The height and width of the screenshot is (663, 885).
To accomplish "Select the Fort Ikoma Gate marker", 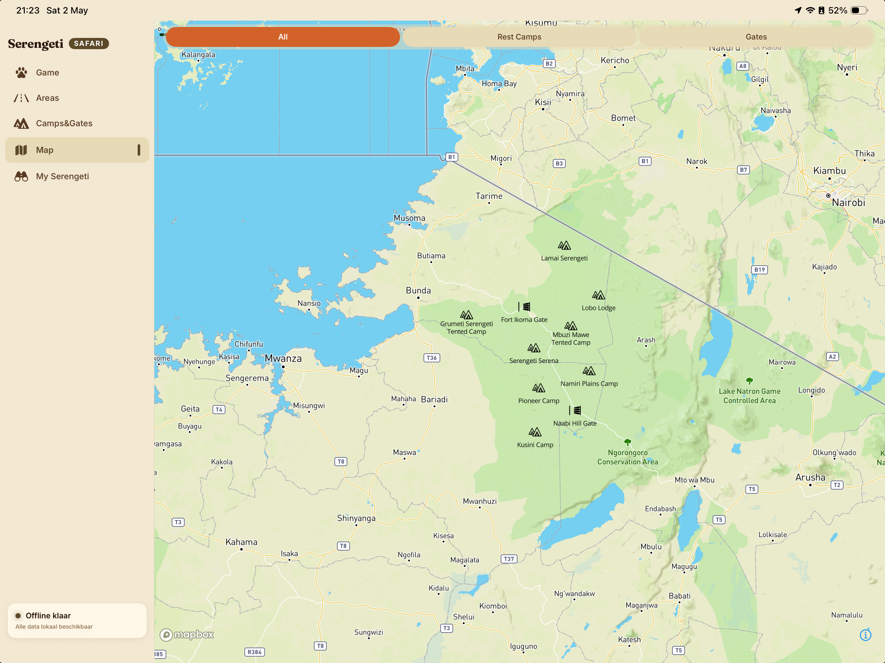I will [x=524, y=306].
